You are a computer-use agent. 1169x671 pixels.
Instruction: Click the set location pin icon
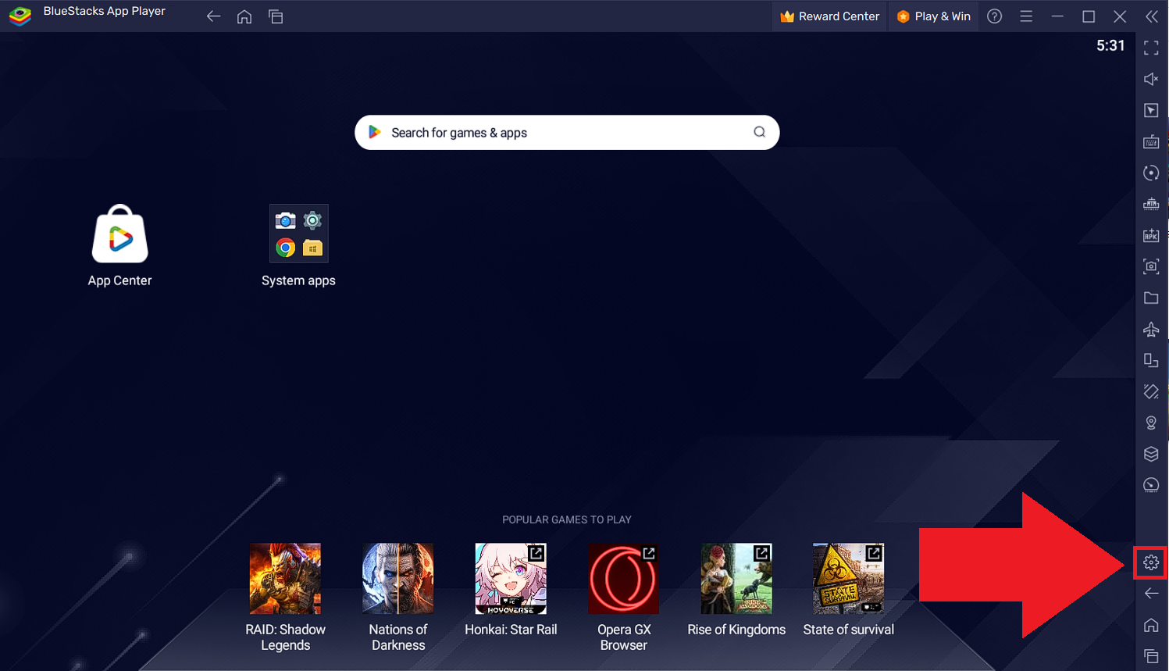[1150, 423]
